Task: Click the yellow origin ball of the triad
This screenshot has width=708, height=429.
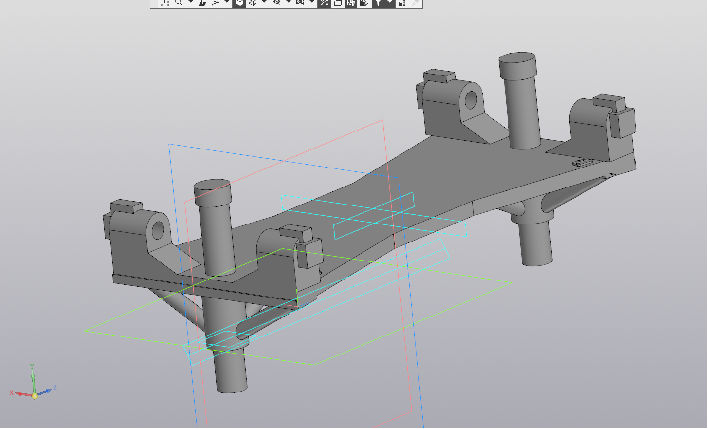Action: pyautogui.click(x=35, y=396)
